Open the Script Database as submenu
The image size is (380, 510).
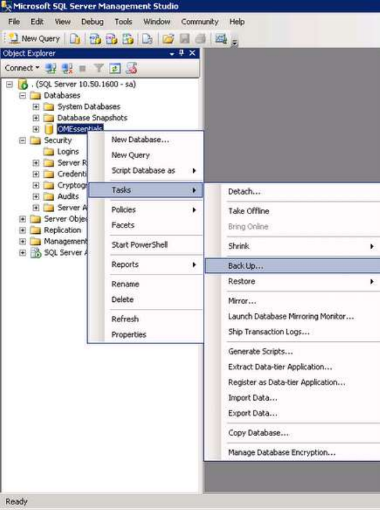145,171
